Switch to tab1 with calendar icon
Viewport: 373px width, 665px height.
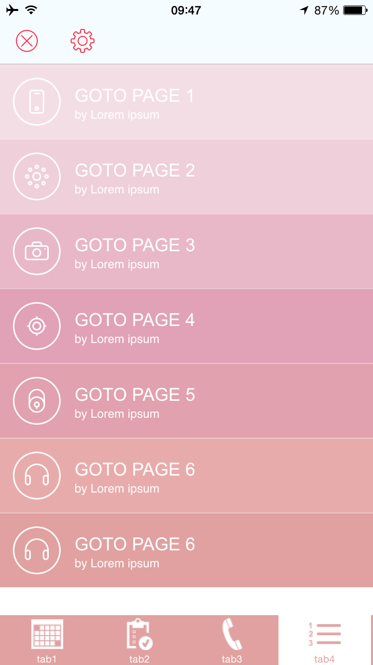(47, 640)
